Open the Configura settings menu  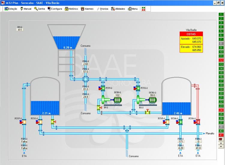click(55, 9)
